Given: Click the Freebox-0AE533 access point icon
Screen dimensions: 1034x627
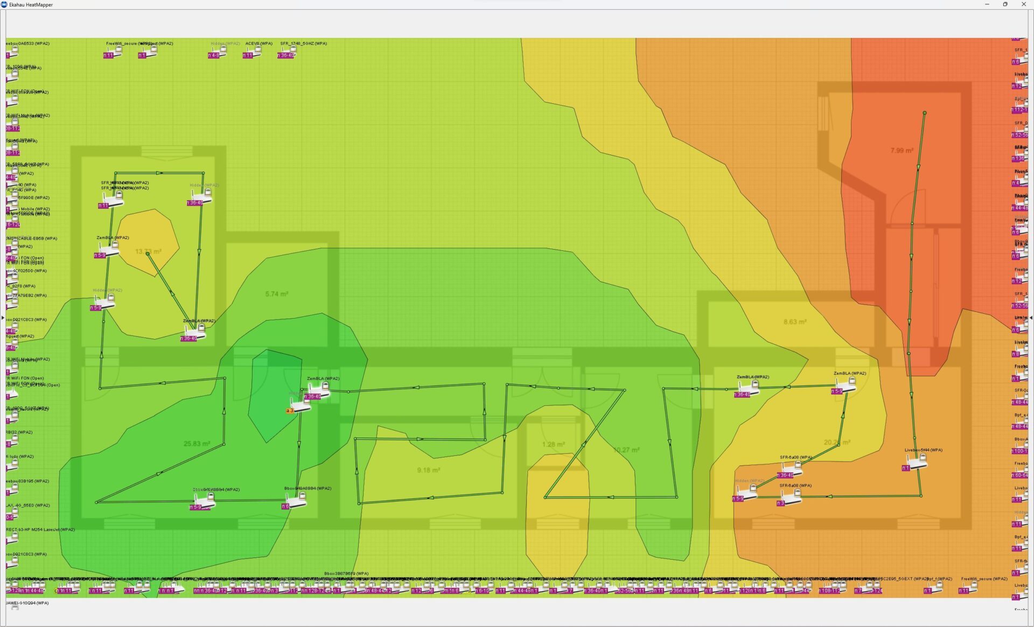Looking at the screenshot, I should 12,52.
